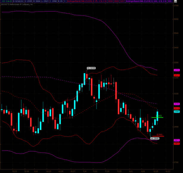This screenshot has width=183, height=173.
Task: Click the Lo: 2846 price bubble
Action: tap(155, 138)
